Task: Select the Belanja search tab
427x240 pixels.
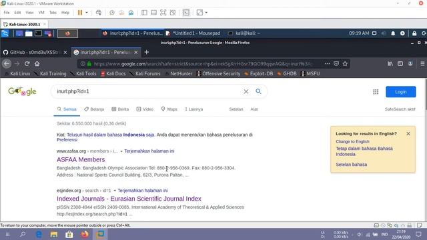Action: [x=94, y=109]
